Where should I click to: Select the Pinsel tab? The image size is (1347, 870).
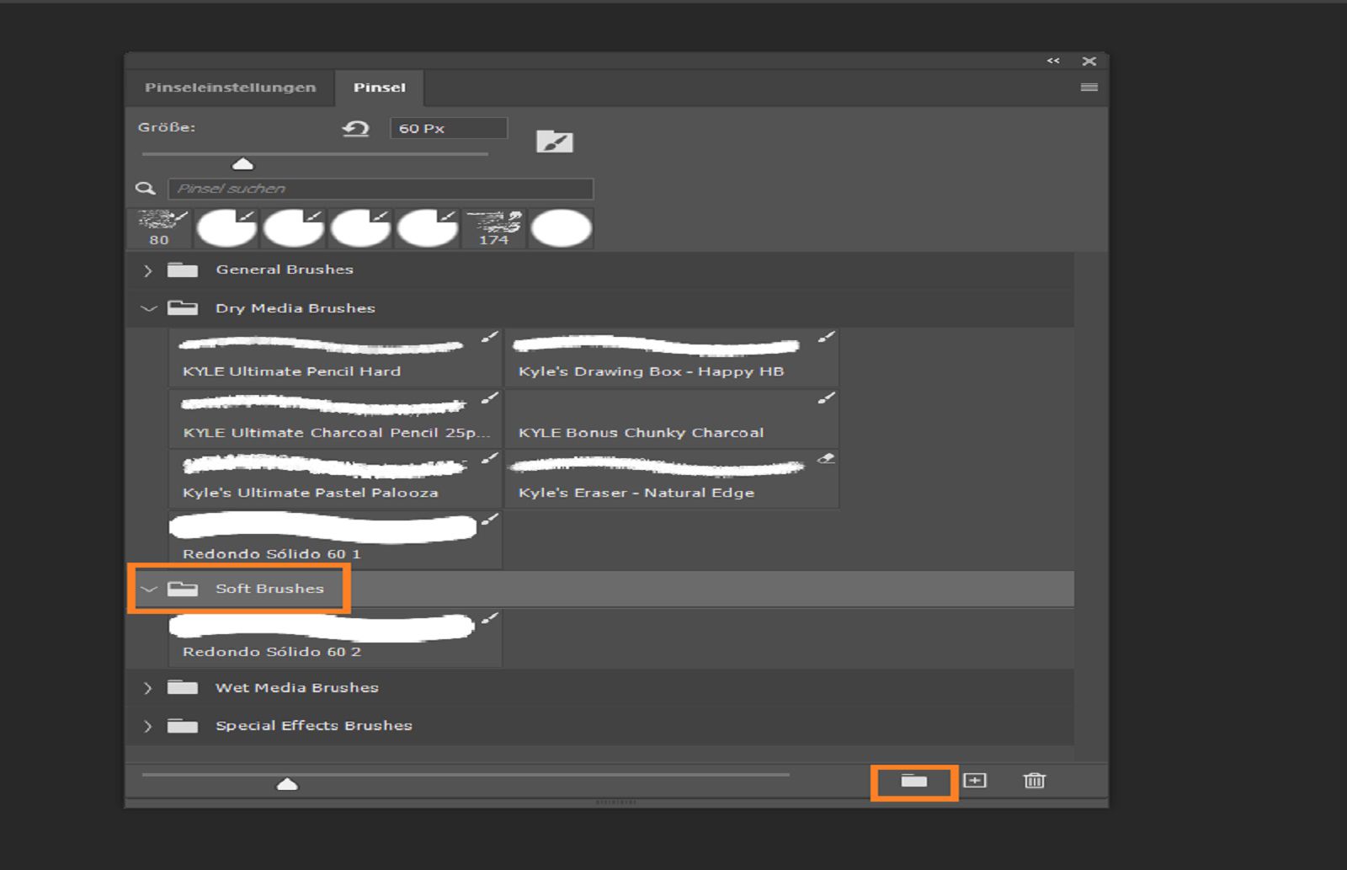(380, 87)
